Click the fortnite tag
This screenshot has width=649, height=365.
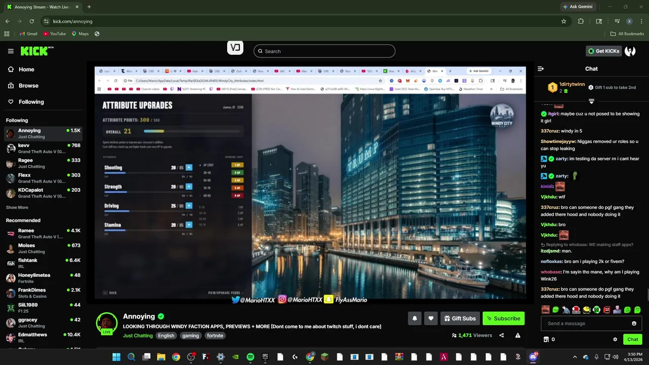pyautogui.click(x=215, y=336)
